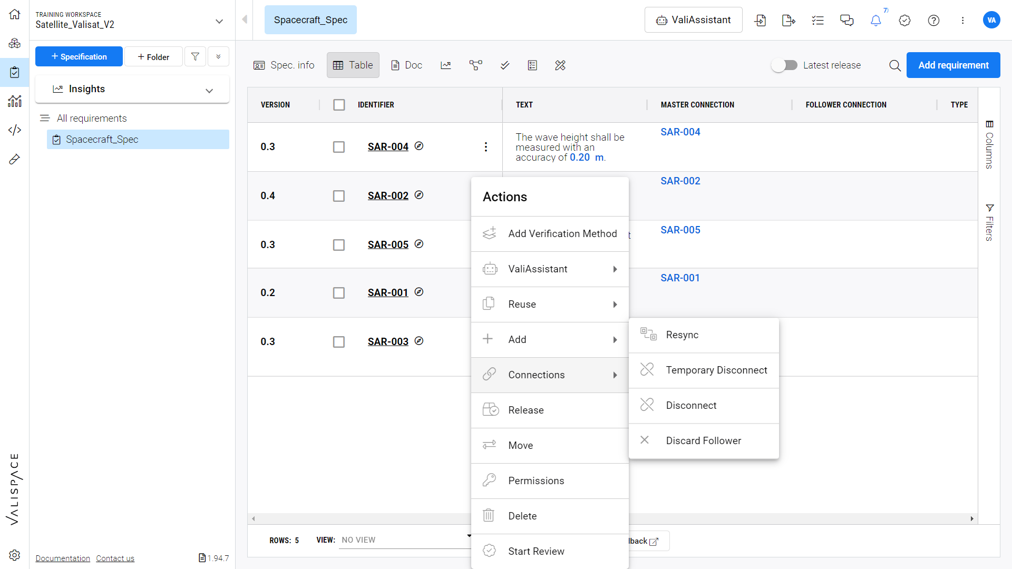Screen dimensions: 1012x569
Task: Open the scripting code icon in sidebar
Action: coord(15,130)
